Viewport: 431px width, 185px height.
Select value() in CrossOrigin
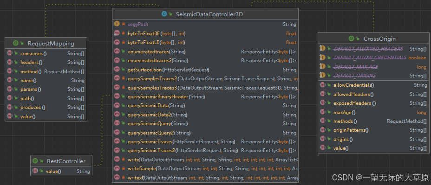373,148
